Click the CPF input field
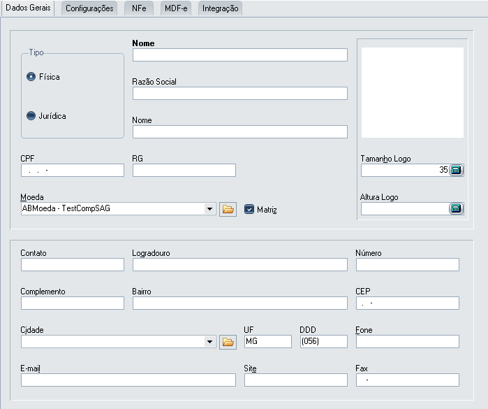The image size is (488, 409). pos(73,170)
